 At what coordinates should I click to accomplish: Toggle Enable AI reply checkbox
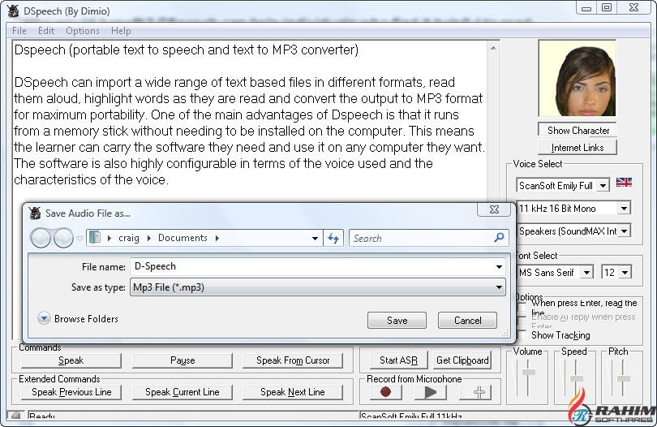[522, 321]
